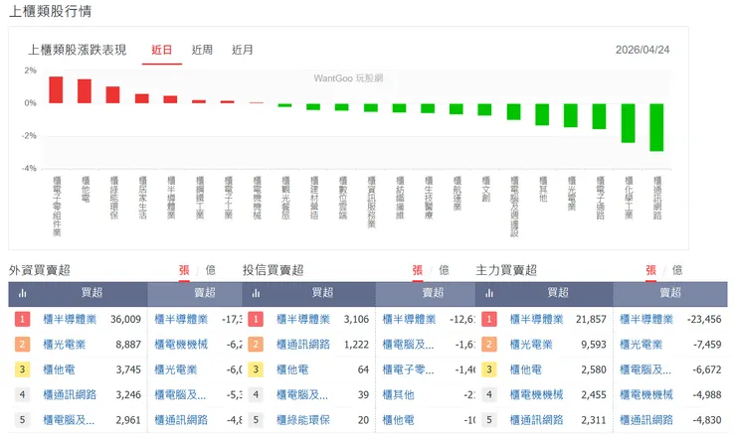736x436 pixels.
Task: Select the 近周 tab
Action: pyautogui.click(x=202, y=51)
